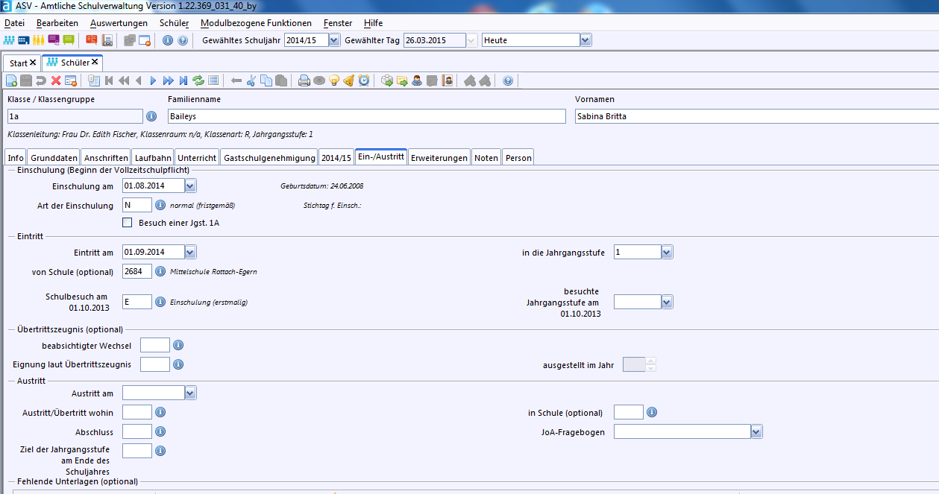Open the Auswertungen menu
This screenshot has width=939, height=494.
[119, 23]
